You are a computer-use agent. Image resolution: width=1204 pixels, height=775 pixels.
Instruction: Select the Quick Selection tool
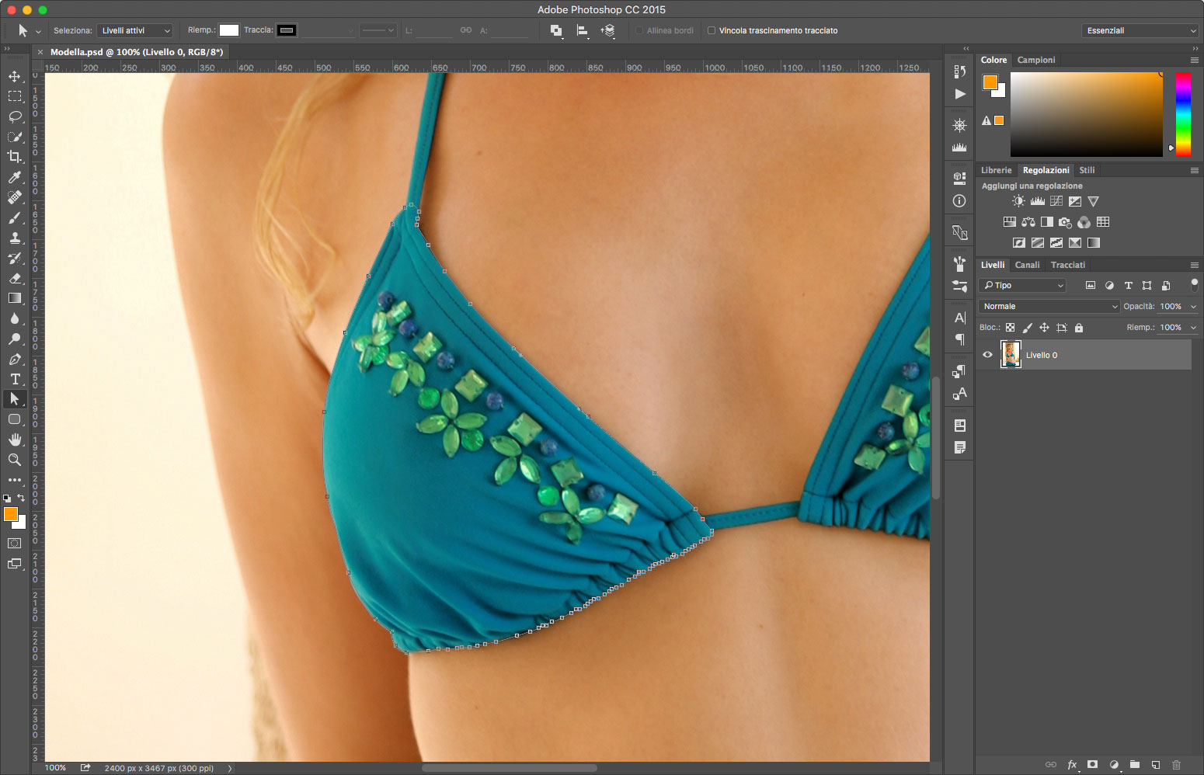[15, 137]
